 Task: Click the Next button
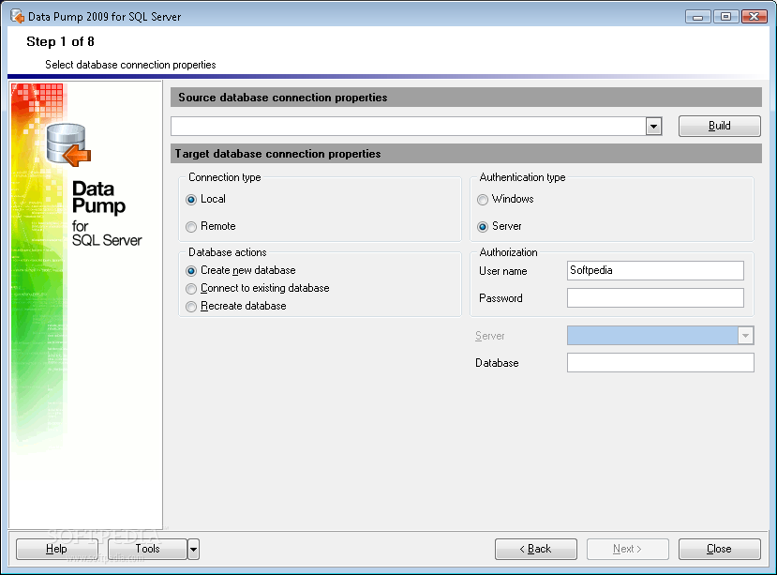coord(628,549)
